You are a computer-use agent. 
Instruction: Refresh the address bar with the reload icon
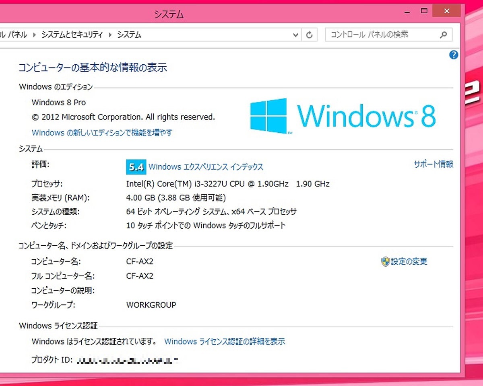pos(309,35)
